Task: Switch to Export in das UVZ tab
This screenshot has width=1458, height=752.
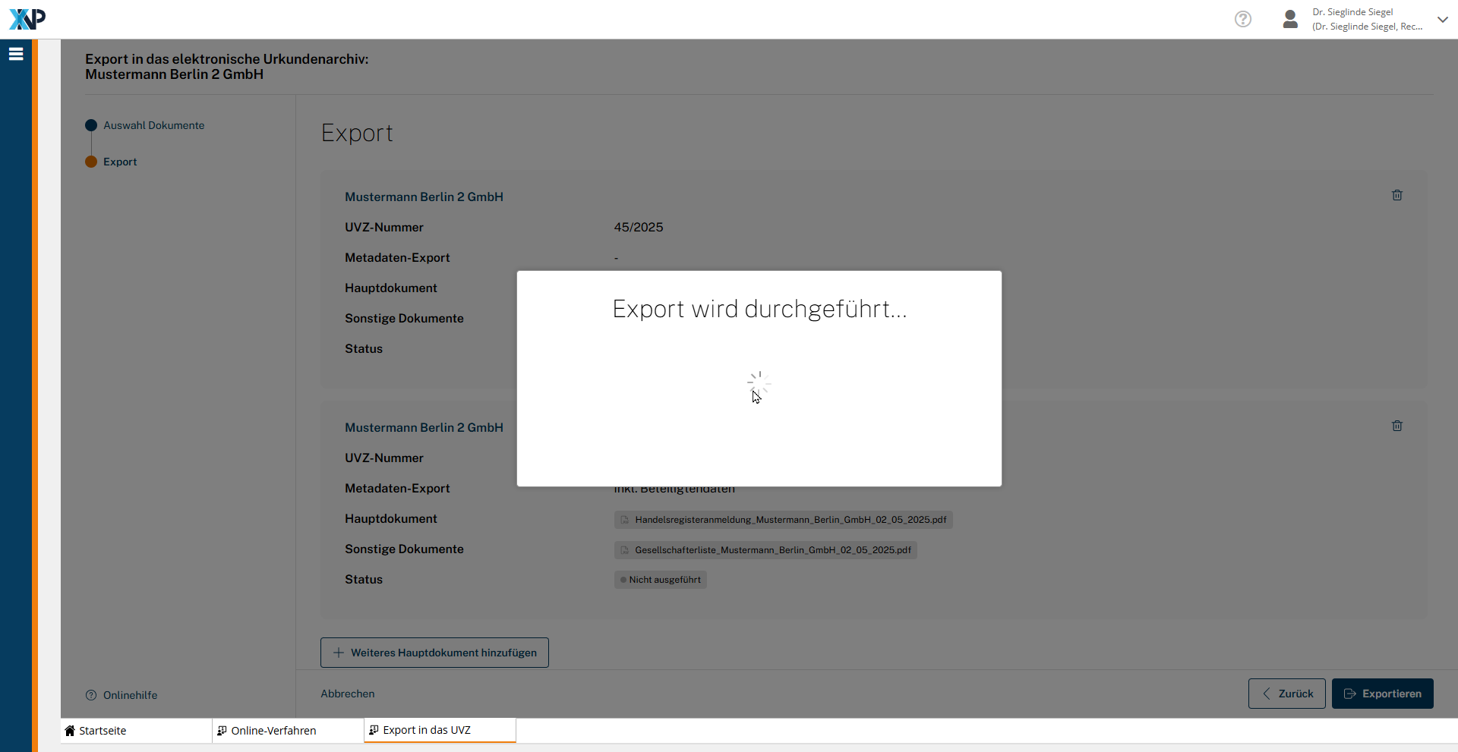Action: (426, 730)
